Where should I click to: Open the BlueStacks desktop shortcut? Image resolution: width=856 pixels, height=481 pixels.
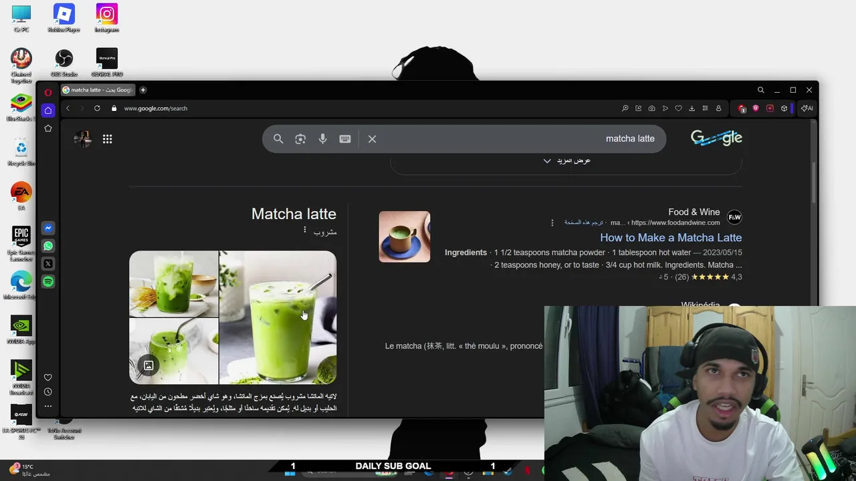click(21, 108)
